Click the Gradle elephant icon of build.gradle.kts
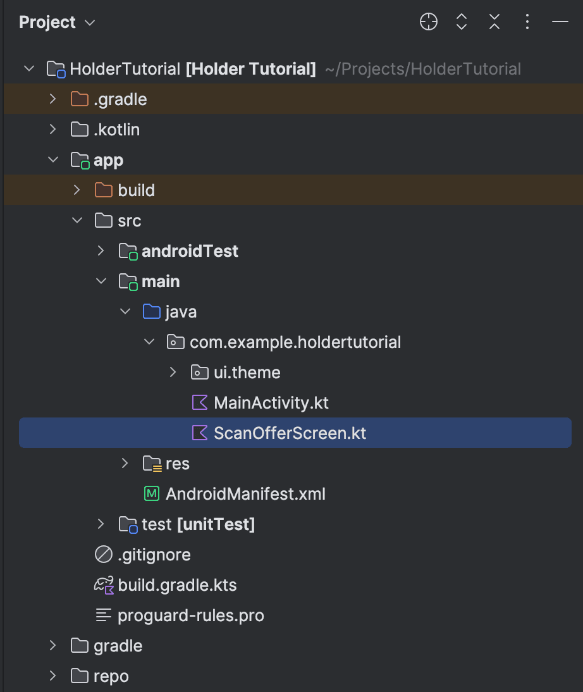The height and width of the screenshot is (692, 583). pyautogui.click(x=104, y=585)
